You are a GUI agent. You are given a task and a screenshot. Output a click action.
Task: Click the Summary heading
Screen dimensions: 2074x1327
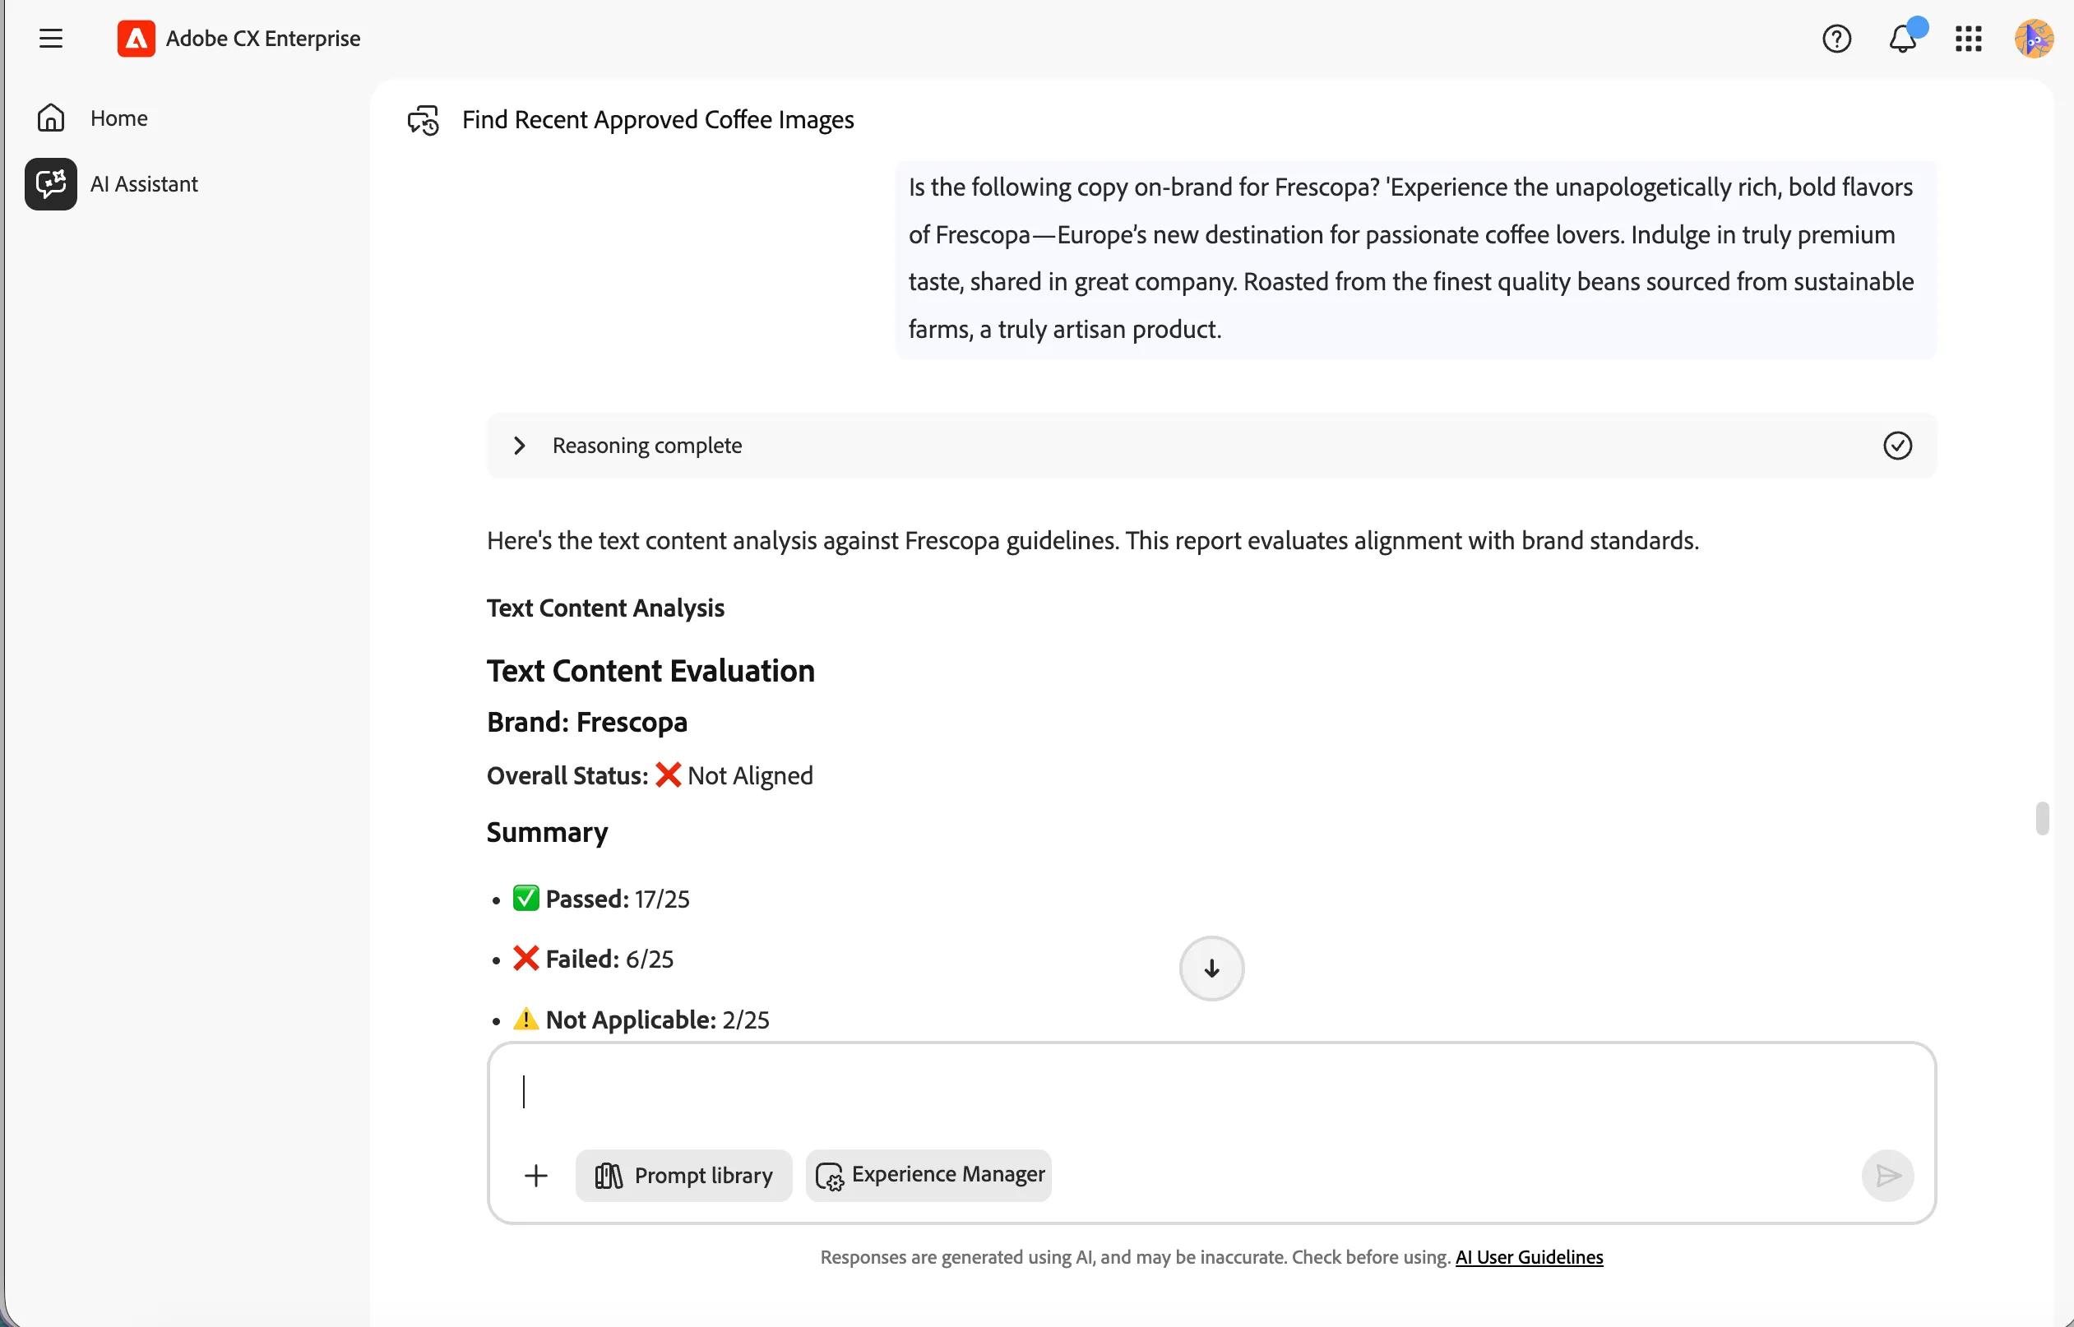[547, 832]
